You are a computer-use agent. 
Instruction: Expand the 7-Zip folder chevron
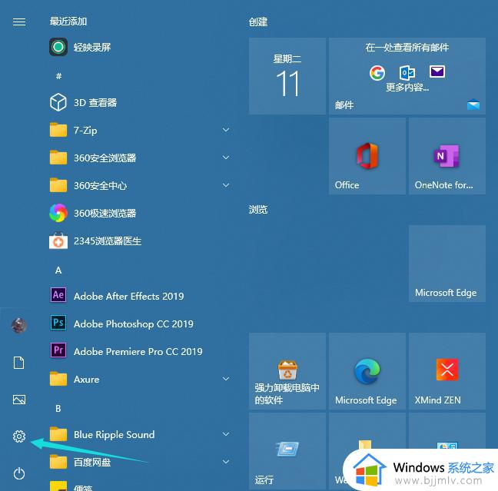[226, 130]
